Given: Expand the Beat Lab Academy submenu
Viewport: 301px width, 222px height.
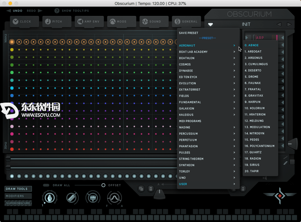Looking at the screenshot, I should (x=208, y=52).
